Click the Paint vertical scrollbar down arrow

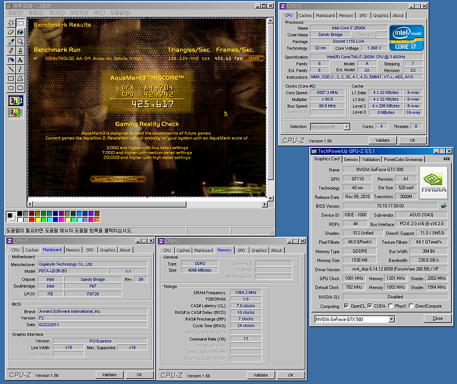(x=270, y=198)
